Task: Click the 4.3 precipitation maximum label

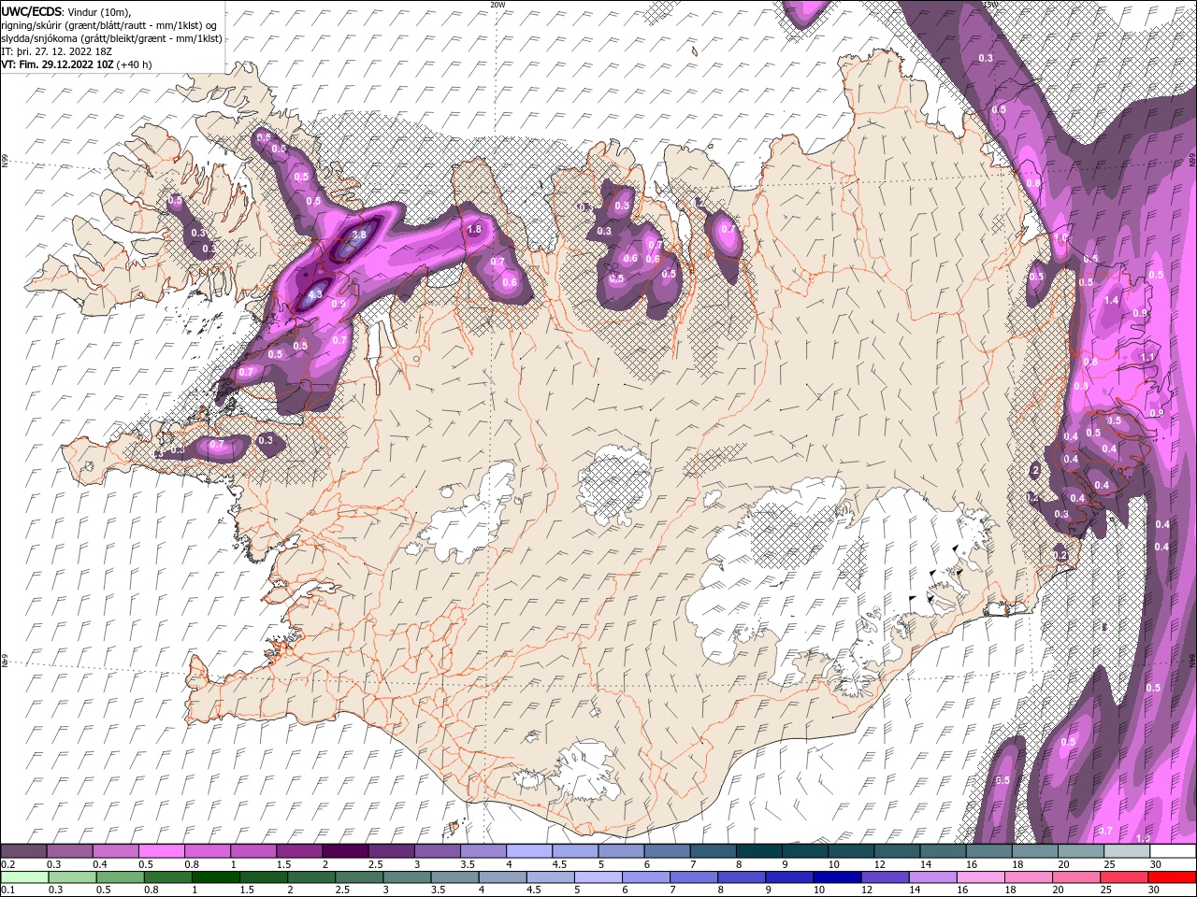Action: click(314, 294)
